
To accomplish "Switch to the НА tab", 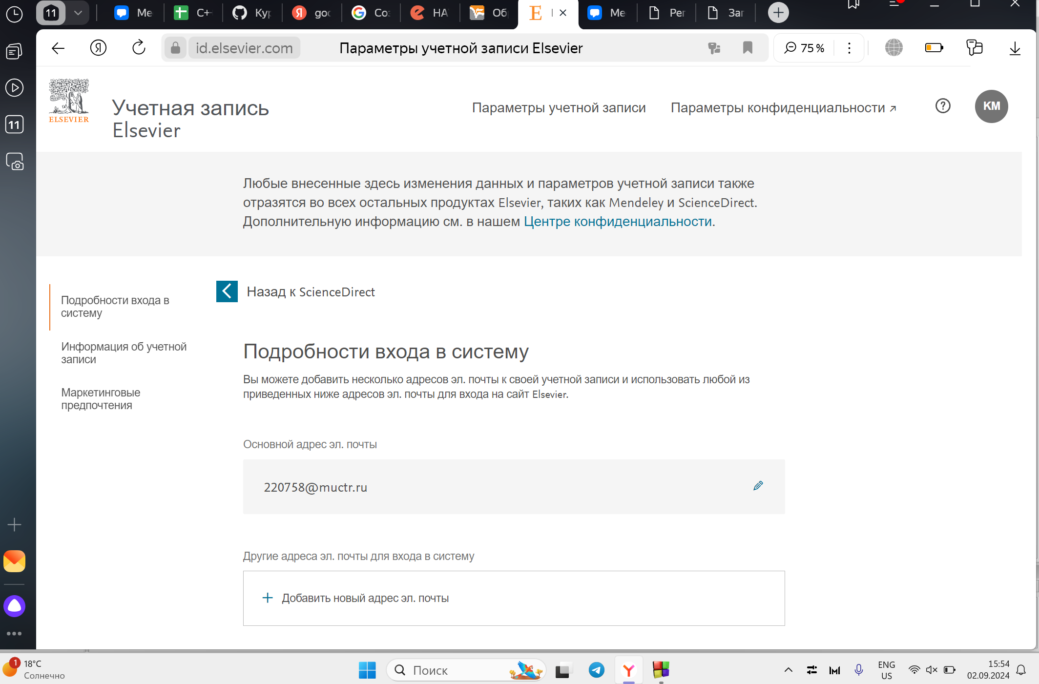I will [430, 13].
